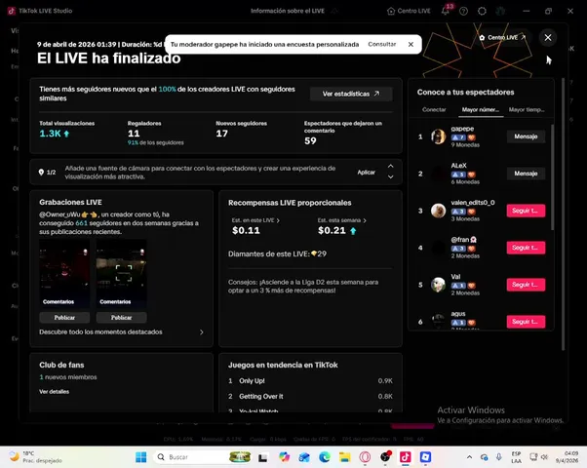Image resolution: width=587 pixels, height=468 pixels.
Task: Switch to the Mayor número tab
Action: coord(481,110)
